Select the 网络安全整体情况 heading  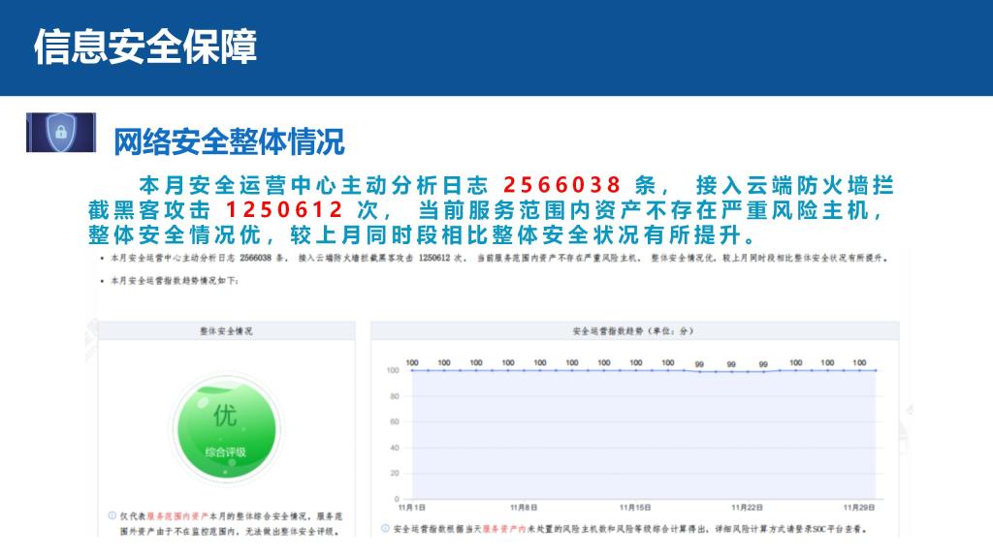click(229, 142)
